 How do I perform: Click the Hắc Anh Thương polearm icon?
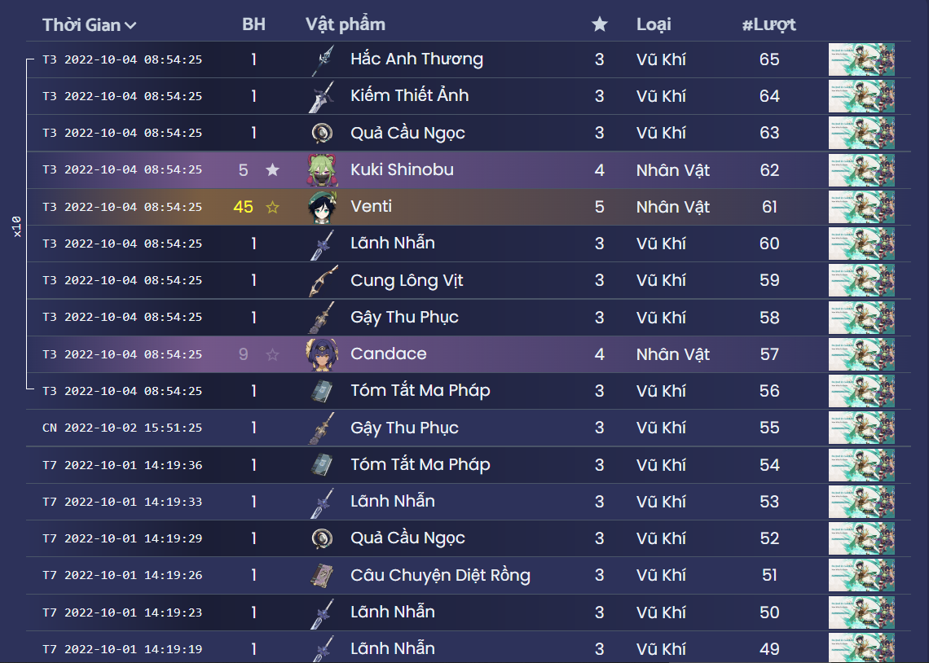(x=323, y=59)
